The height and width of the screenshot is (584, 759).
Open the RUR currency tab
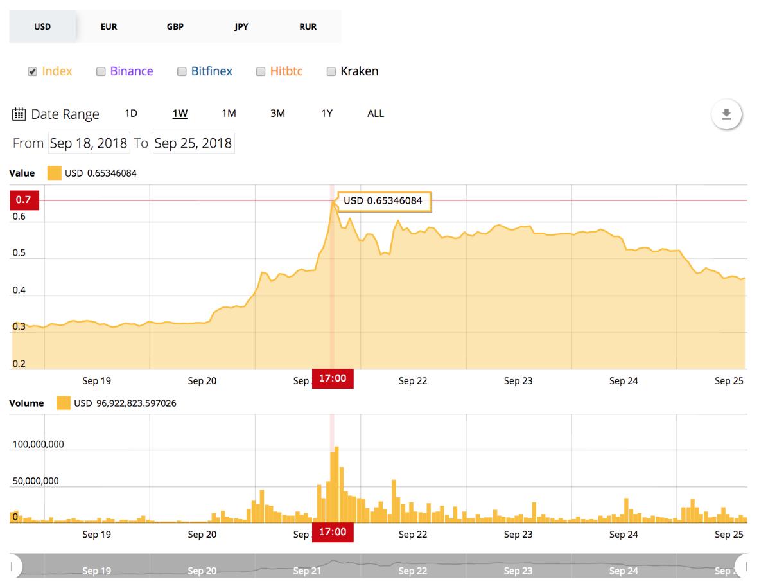pos(308,27)
